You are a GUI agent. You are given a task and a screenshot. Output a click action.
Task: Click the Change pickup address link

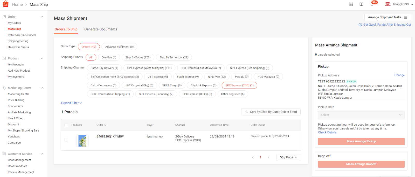coord(399,75)
